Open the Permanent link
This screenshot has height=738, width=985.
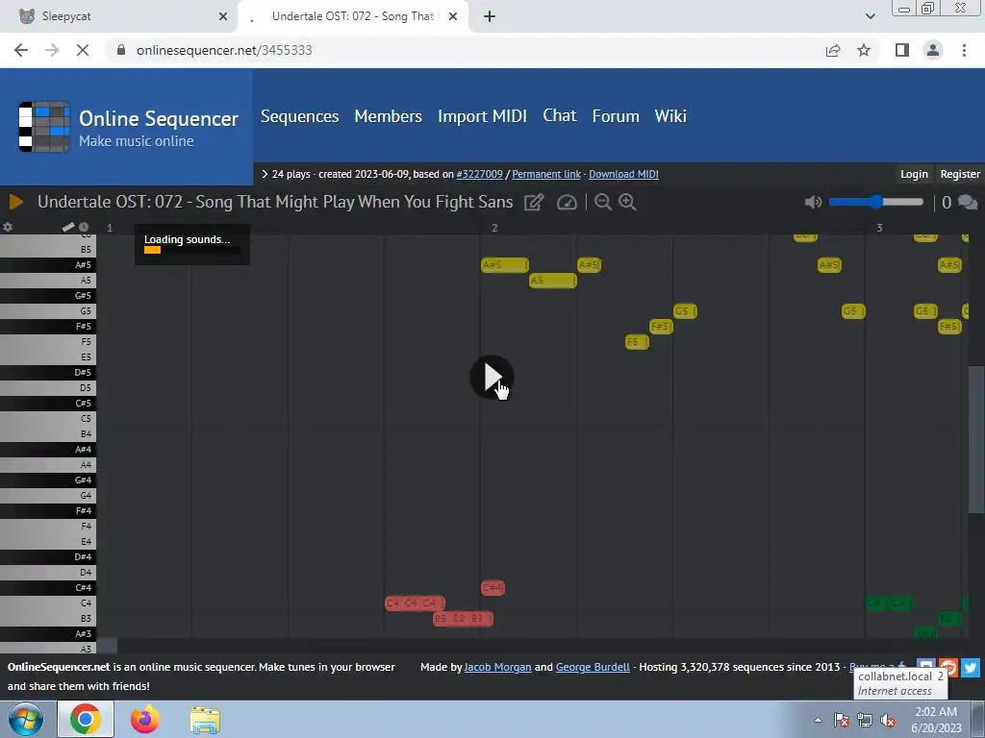pyautogui.click(x=546, y=174)
